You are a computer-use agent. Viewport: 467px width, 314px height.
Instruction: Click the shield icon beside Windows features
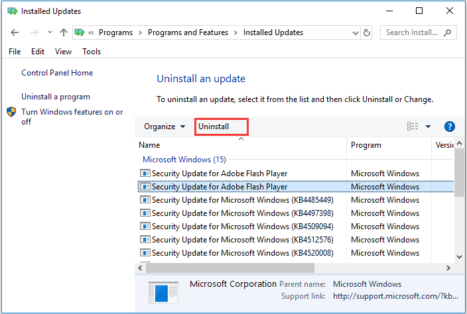coord(11,112)
